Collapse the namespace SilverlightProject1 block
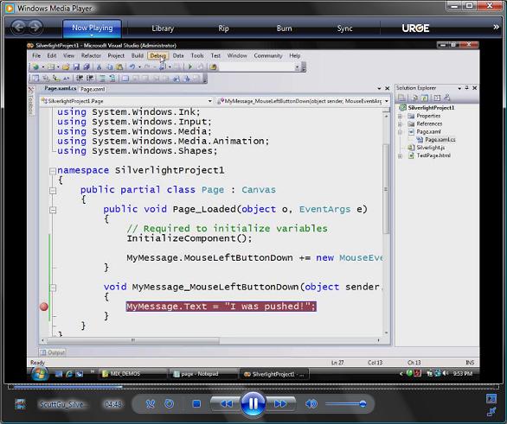 pos(53,171)
